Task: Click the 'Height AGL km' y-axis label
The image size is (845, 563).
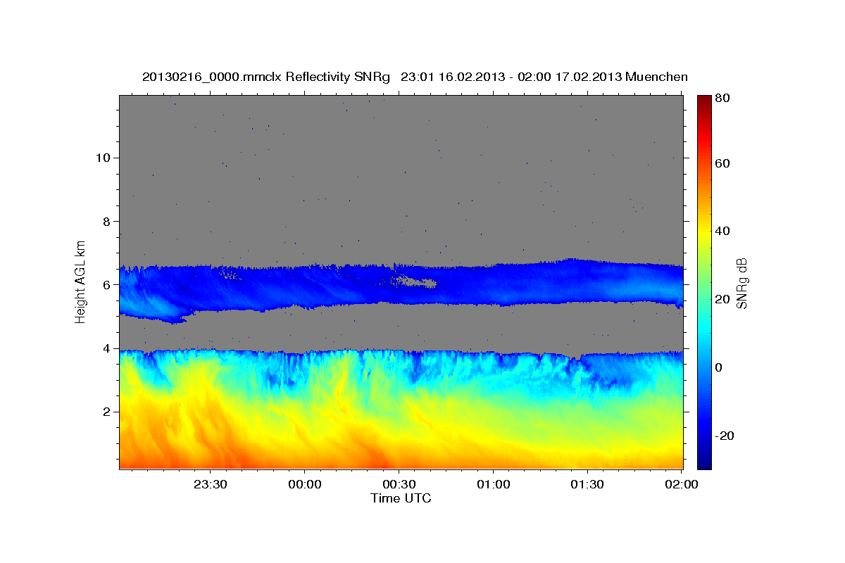Action: click(81, 281)
